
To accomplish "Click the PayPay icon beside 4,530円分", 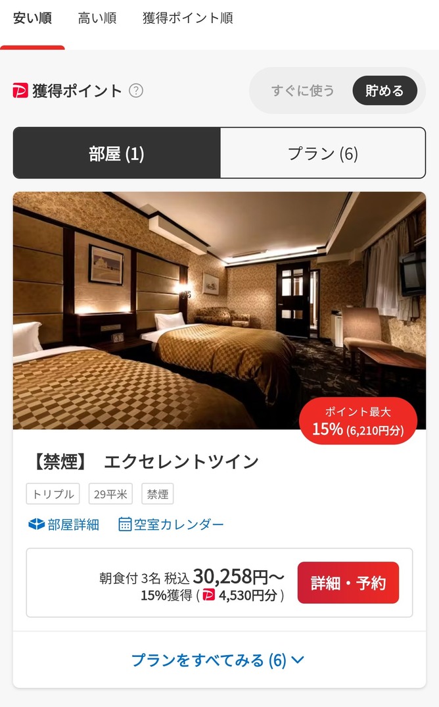I will 209,595.
